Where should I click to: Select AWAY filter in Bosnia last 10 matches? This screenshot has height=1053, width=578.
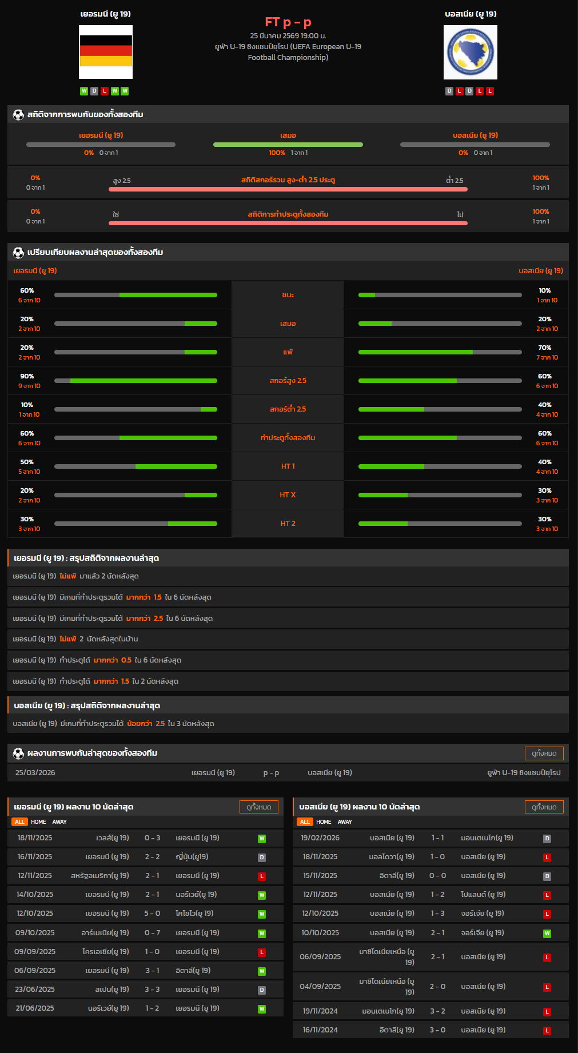click(x=345, y=822)
